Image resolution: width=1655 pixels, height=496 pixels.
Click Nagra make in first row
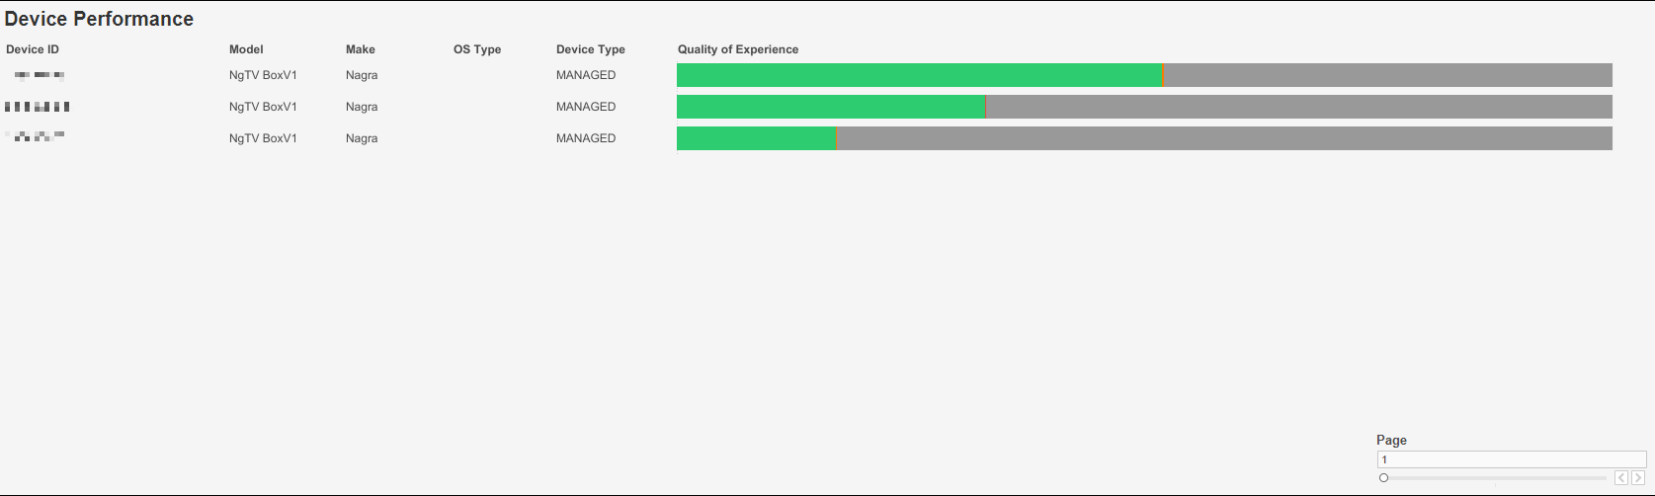pos(362,75)
